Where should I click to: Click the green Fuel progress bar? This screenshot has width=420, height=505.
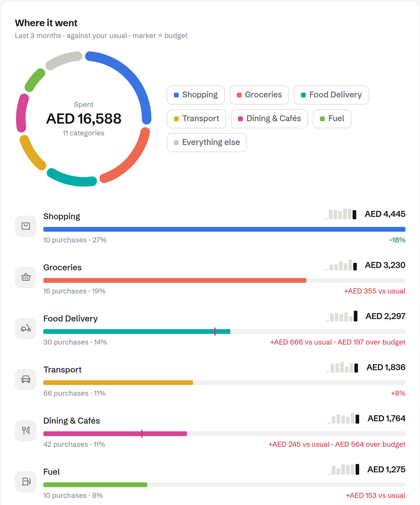(x=95, y=484)
